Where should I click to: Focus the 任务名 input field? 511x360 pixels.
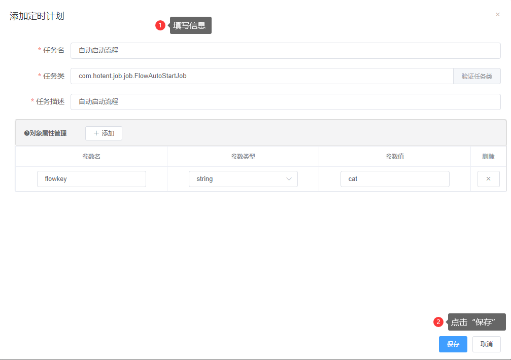pyautogui.click(x=285, y=51)
